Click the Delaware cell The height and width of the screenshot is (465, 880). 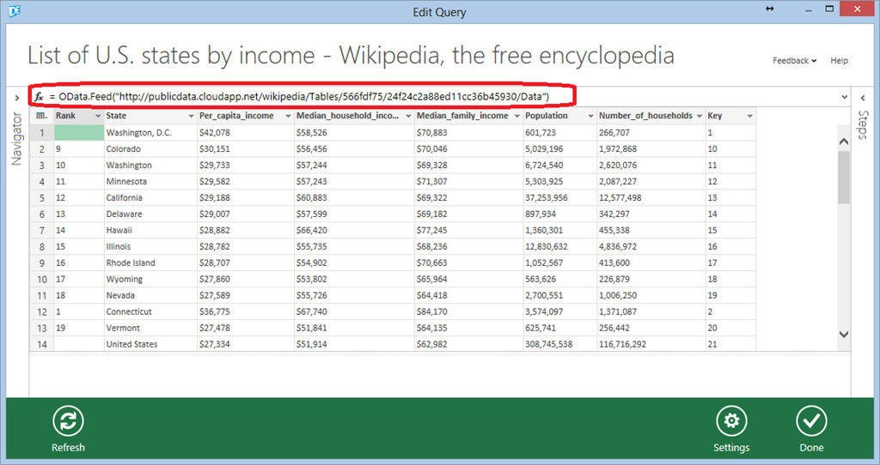tap(150, 214)
